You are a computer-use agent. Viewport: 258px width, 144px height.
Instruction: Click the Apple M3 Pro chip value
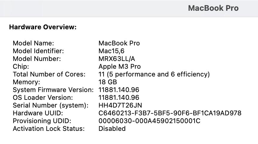click(x=119, y=66)
